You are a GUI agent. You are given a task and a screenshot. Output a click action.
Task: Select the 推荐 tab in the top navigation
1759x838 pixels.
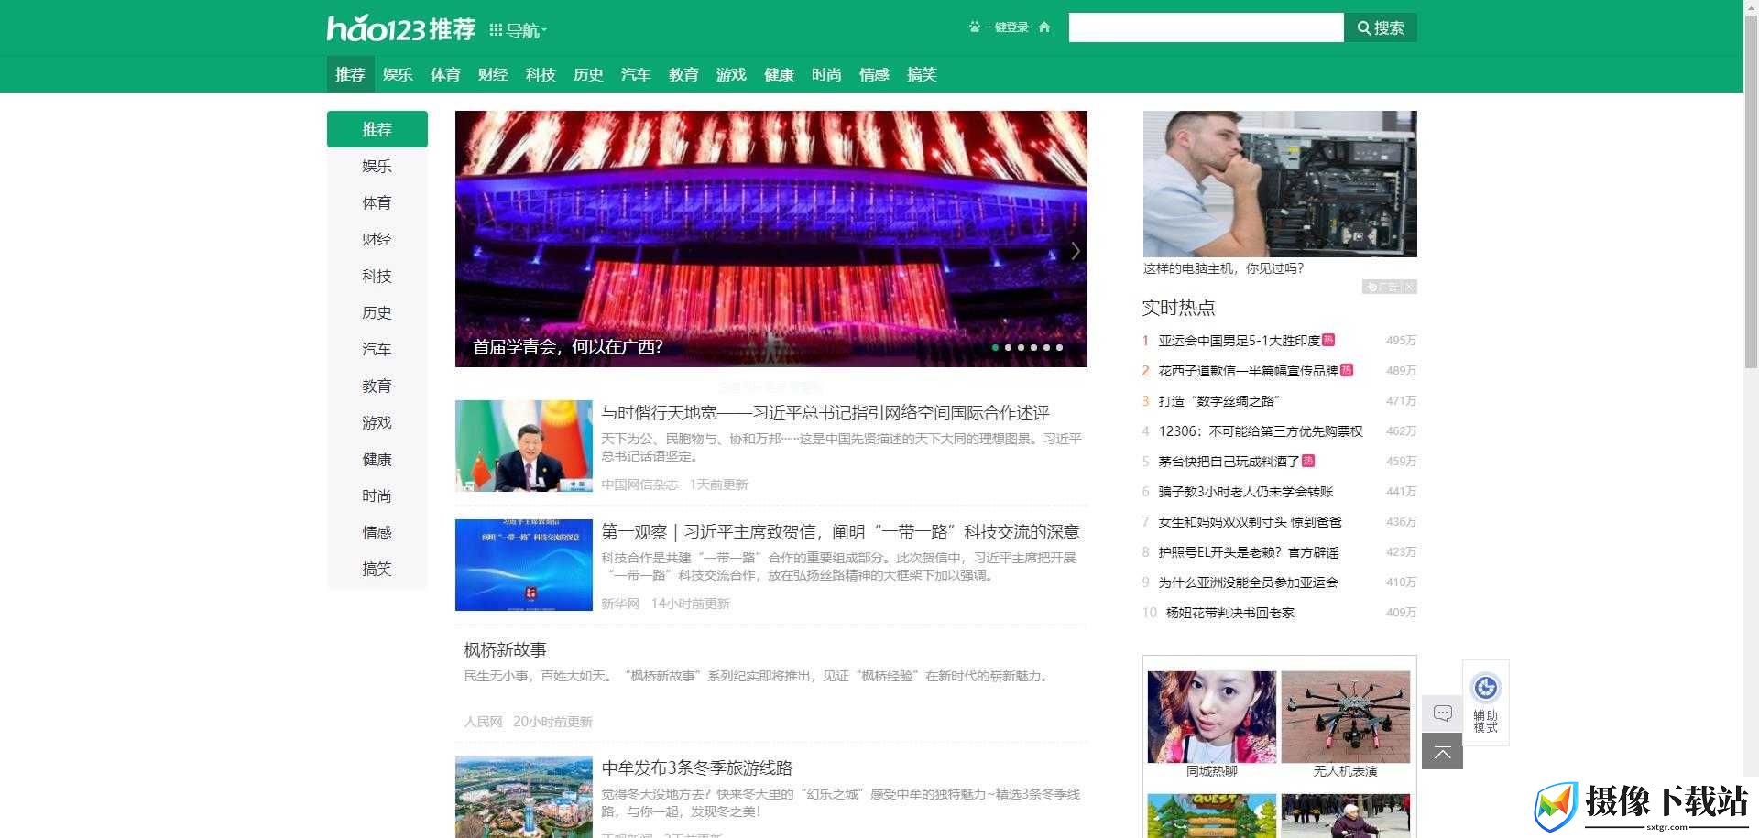(x=350, y=74)
